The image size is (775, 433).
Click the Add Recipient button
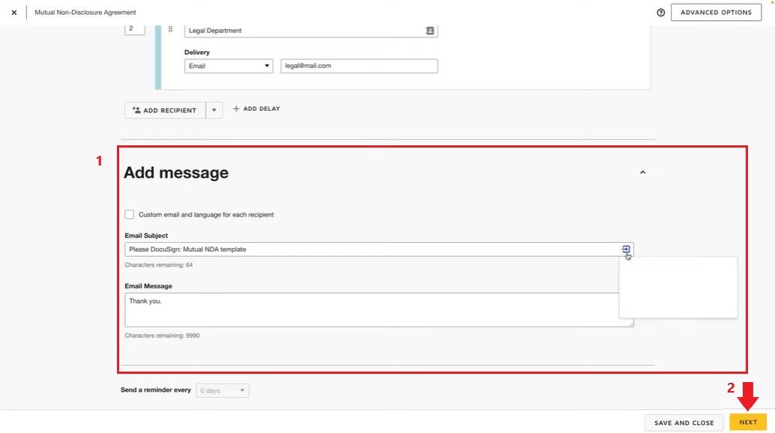point(164,110)
